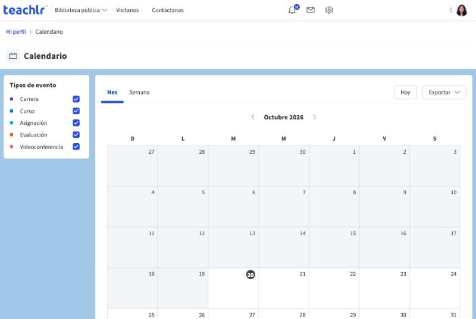Viewport: 476px width, 319px height.
Task: Click the Videoconferencia event type label
Action: pos(42,147)
